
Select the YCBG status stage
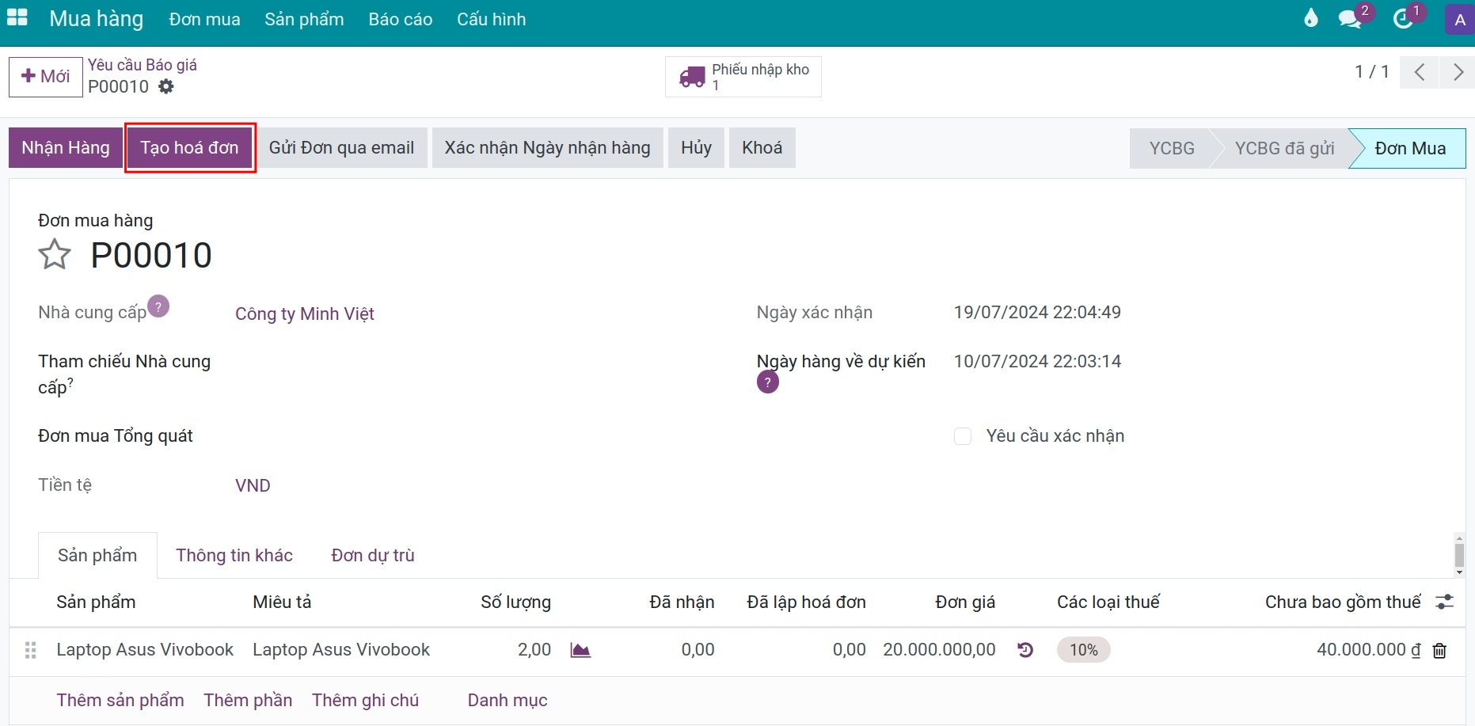(1172, 149)
